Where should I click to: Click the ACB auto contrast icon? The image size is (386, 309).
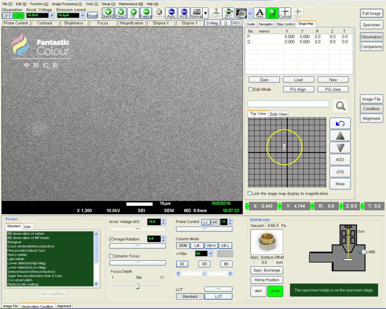click(184, 14)
